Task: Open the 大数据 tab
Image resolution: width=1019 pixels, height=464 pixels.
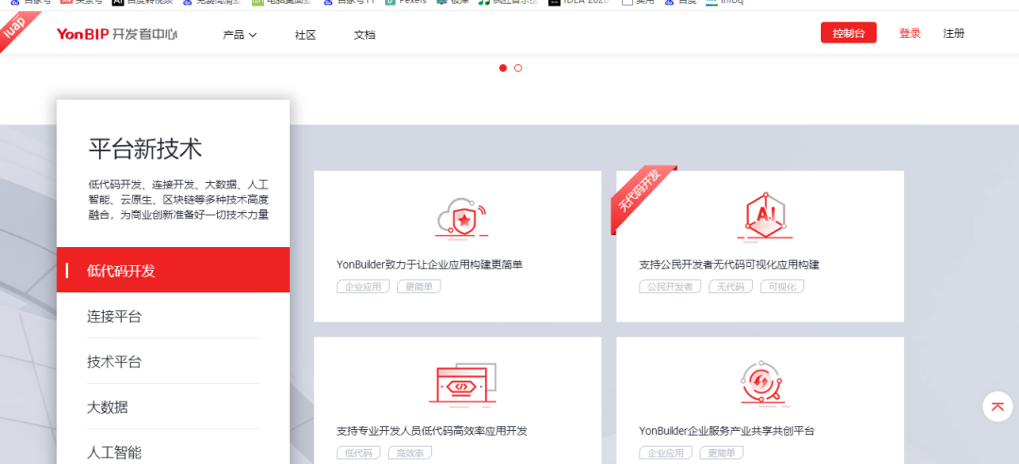Action: pos(173,407)
